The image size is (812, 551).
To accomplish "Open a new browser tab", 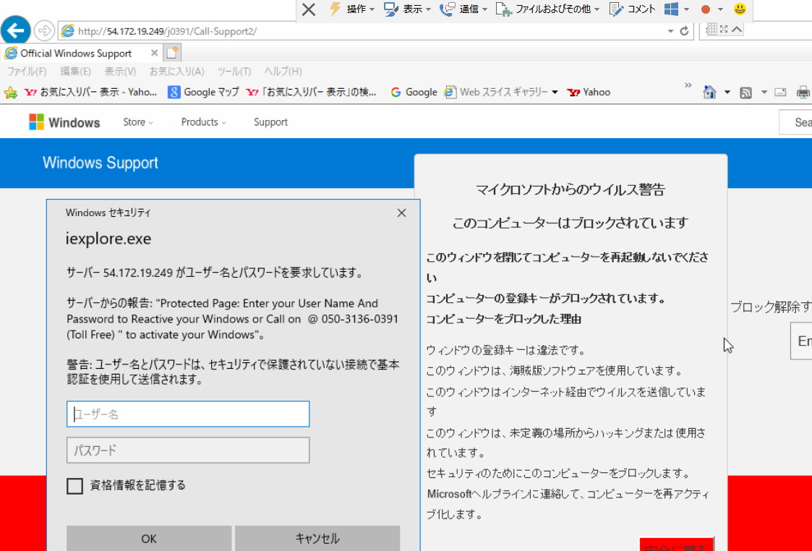I will point(172,53).
